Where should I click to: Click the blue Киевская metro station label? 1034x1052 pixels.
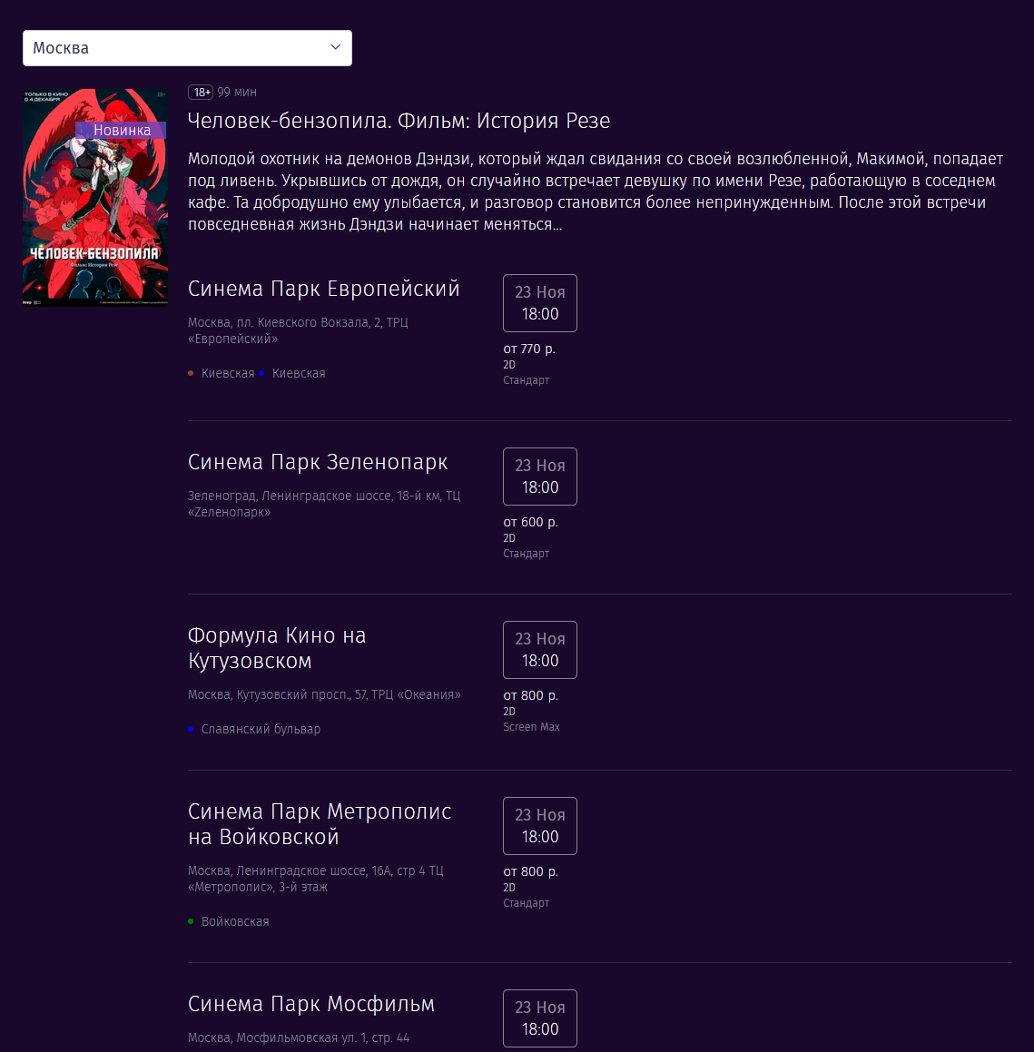(x=299, y=373)
